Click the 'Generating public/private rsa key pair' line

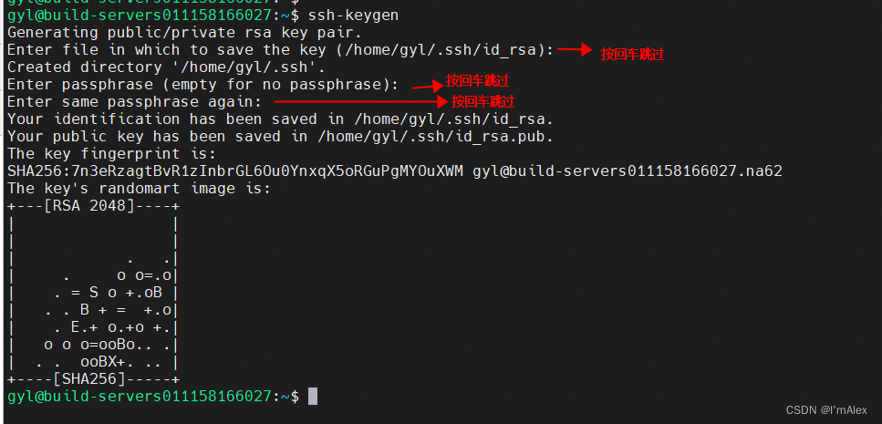[184, 33]
